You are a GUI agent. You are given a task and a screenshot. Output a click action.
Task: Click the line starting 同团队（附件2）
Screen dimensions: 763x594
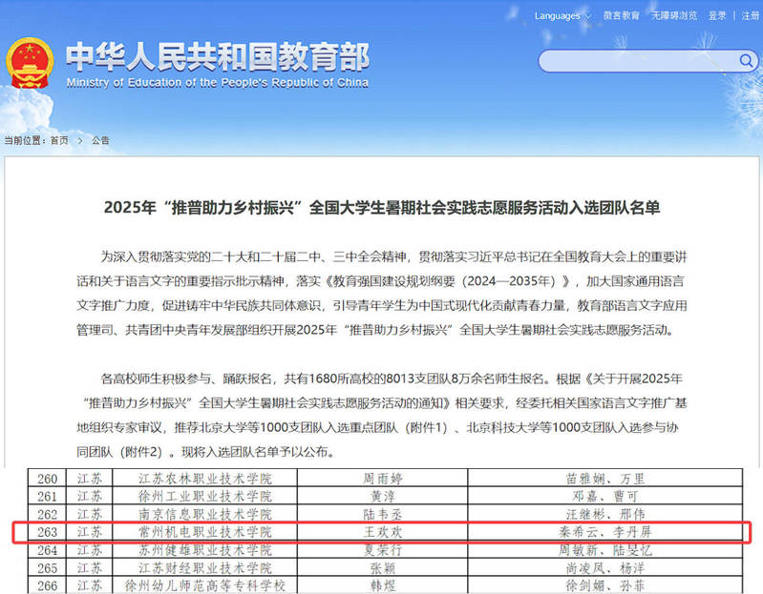coord(207,452)
